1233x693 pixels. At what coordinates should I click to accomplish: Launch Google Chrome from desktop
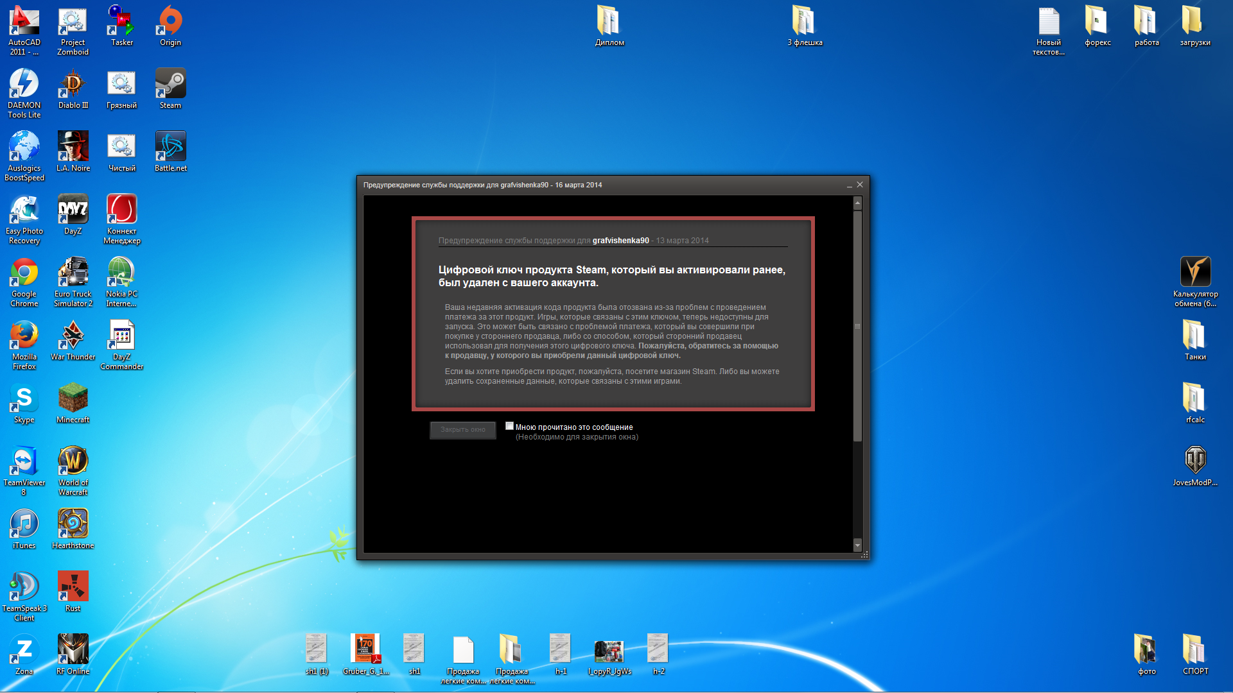pos(24,282)
